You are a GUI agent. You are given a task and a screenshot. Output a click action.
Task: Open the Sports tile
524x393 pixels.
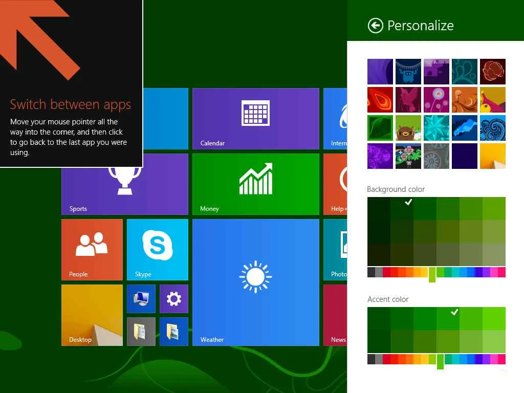tap(125, 191)
